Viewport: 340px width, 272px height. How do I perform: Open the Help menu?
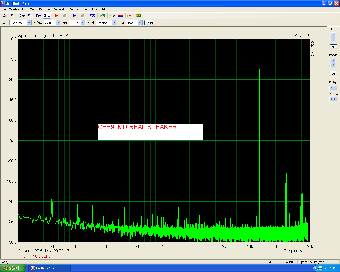(104, 9)
